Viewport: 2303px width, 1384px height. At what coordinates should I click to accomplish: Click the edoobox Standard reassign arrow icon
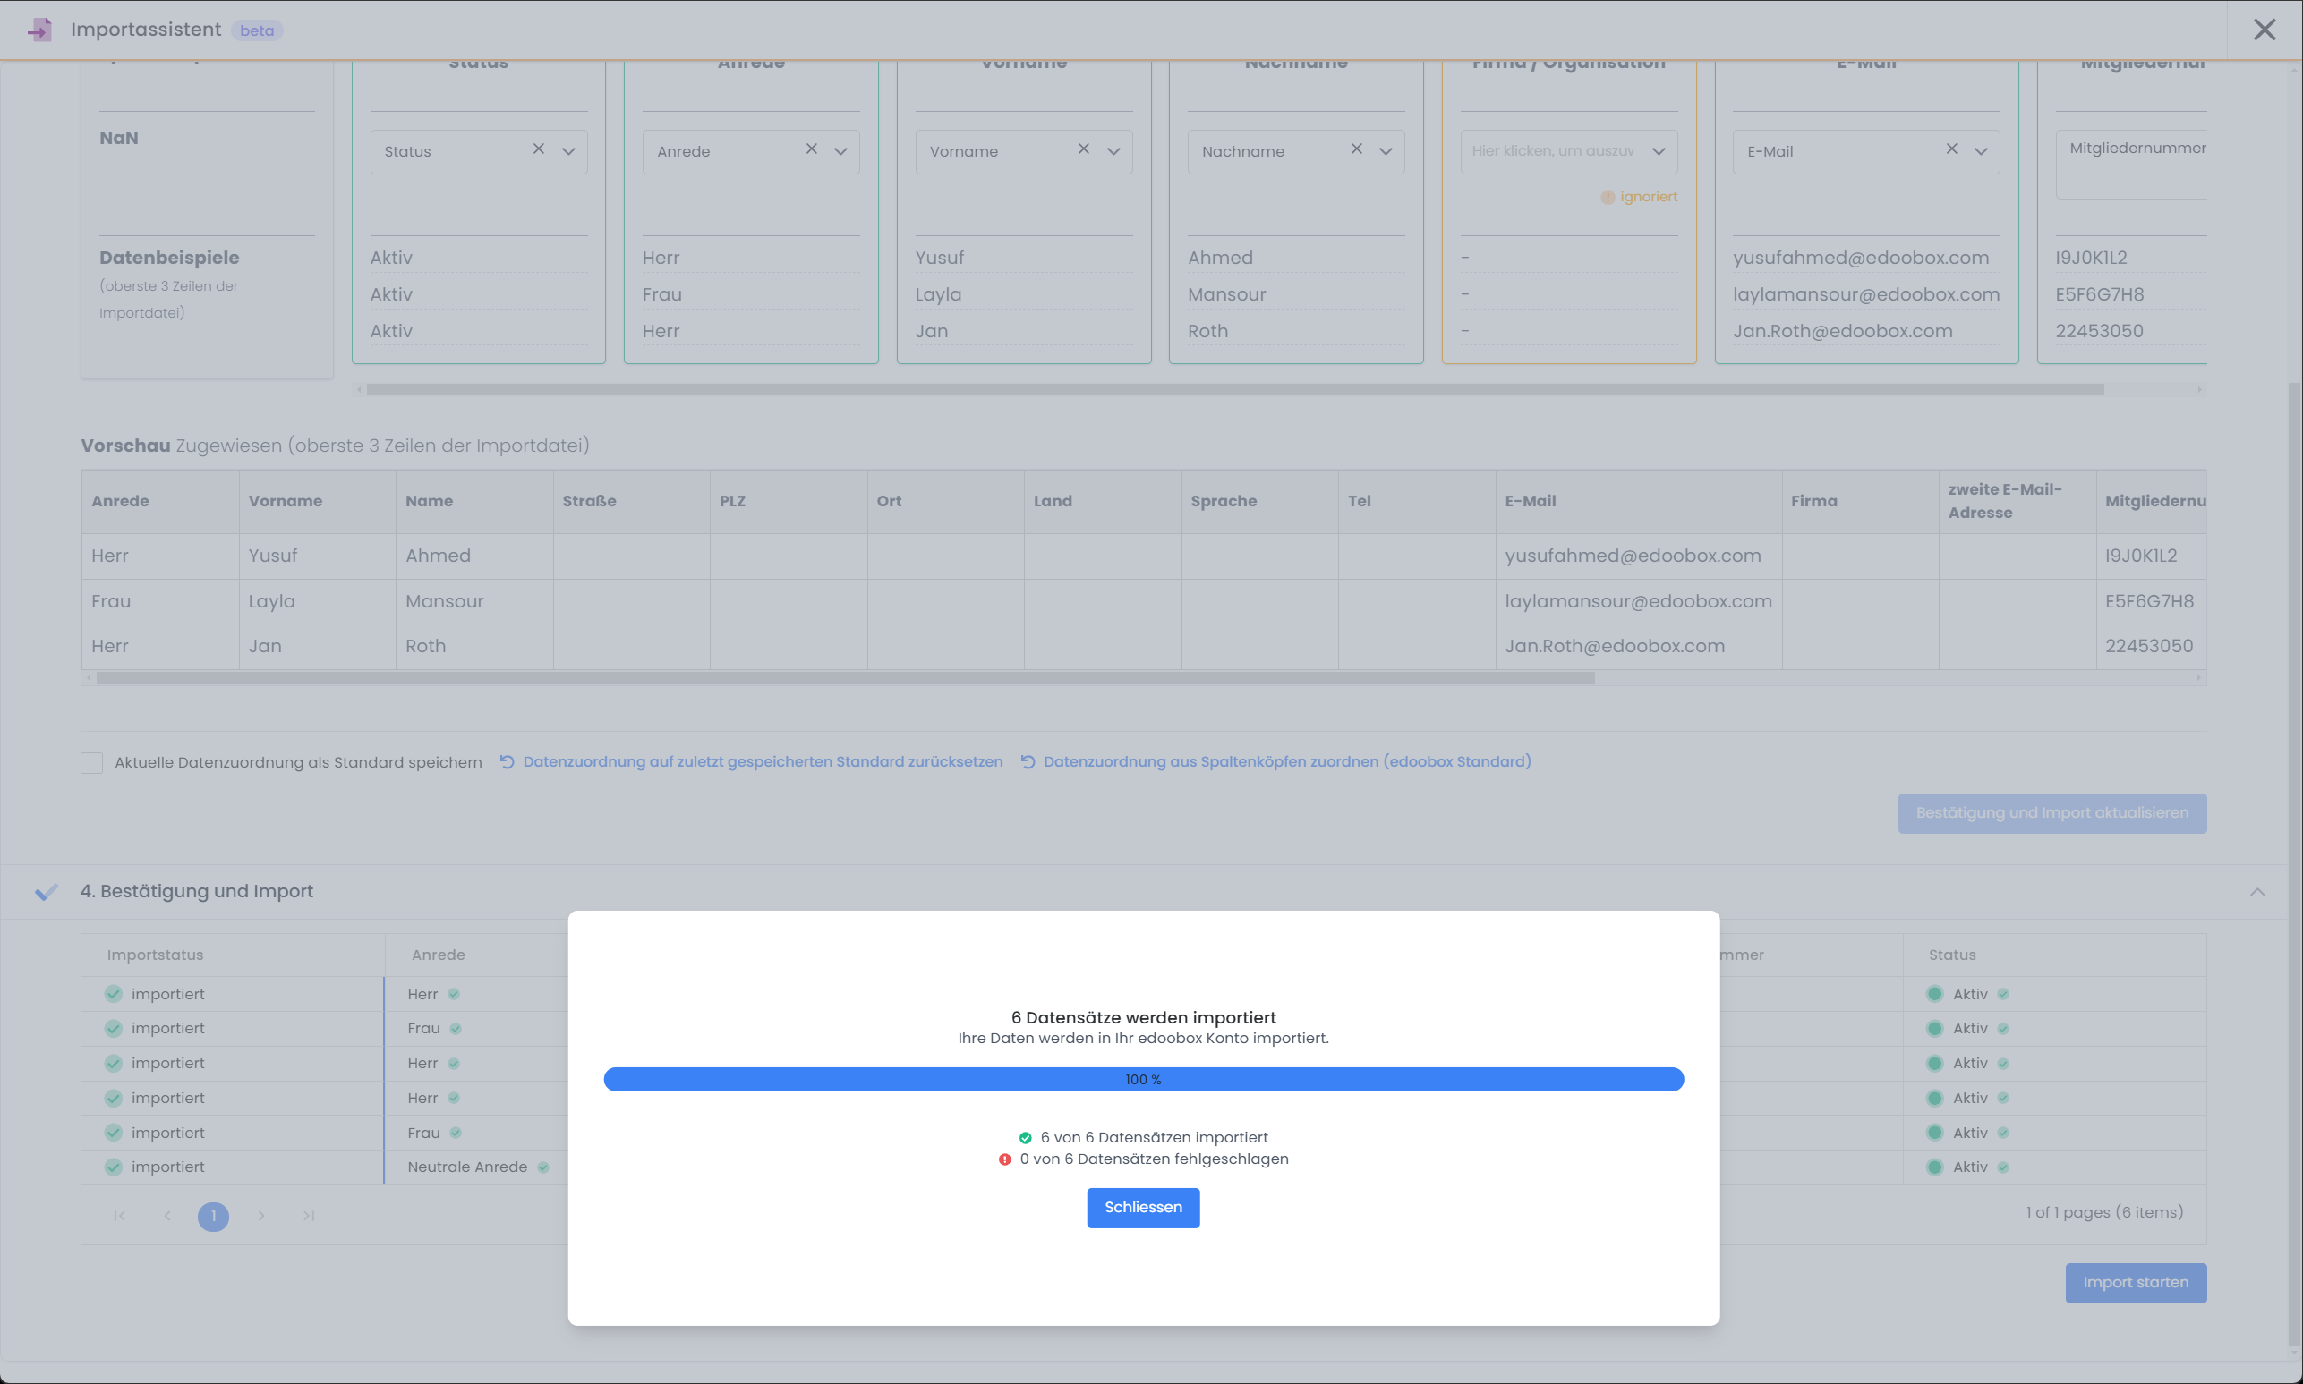point(1028,762)
